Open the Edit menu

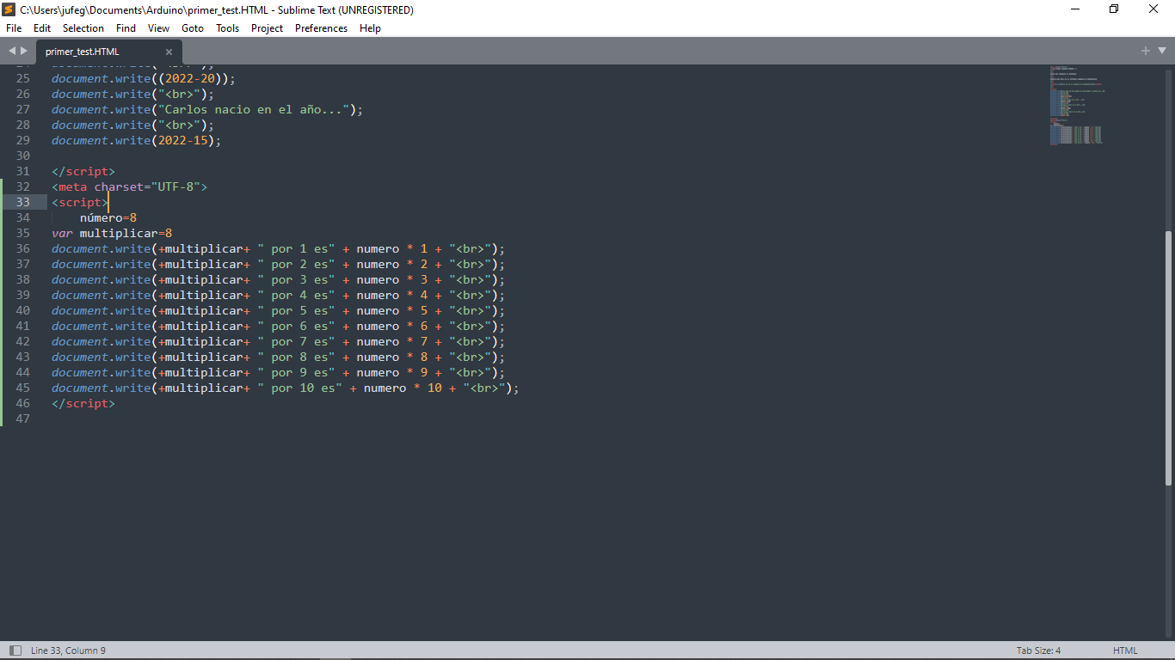(x=42, y=28)
